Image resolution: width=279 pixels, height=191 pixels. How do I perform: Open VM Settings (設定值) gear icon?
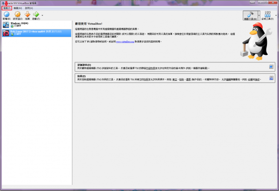point(17,15)
